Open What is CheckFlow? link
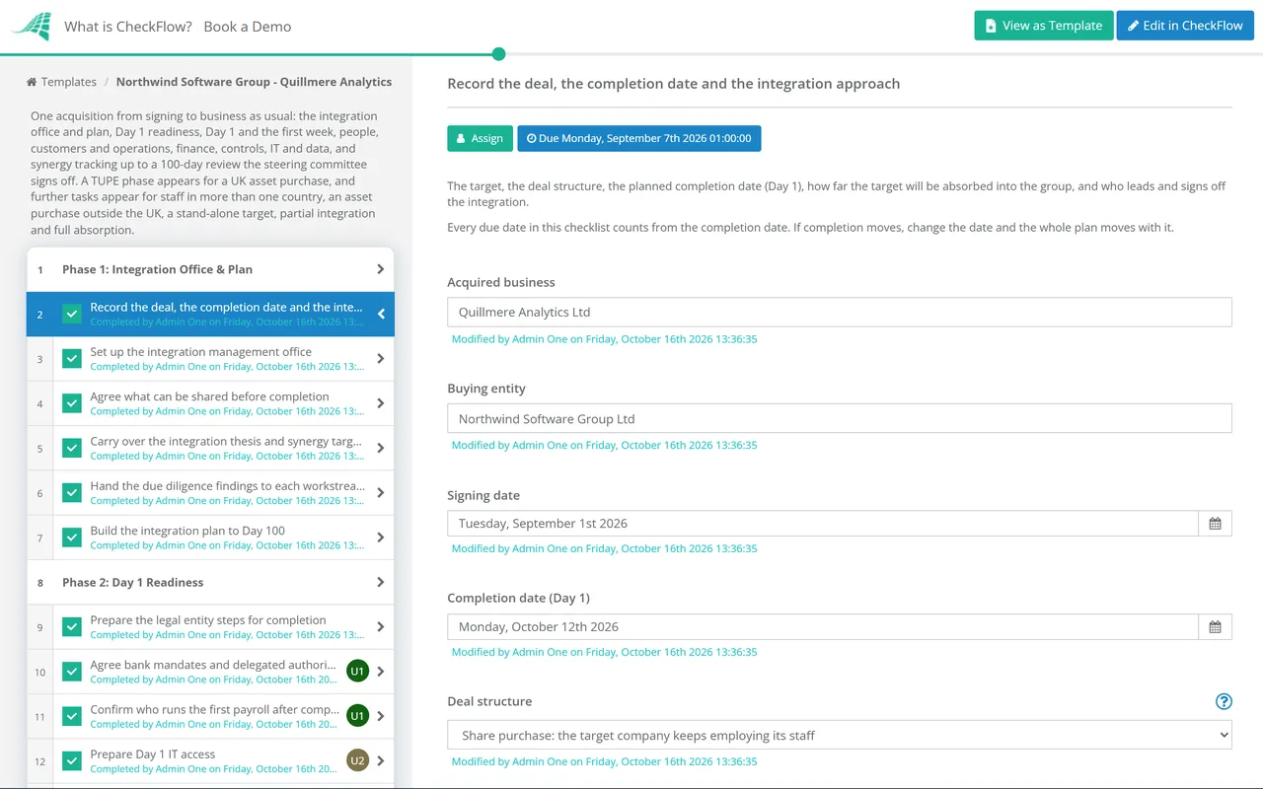The height and width of the screenshot is (789, 1263). point(128,27)
